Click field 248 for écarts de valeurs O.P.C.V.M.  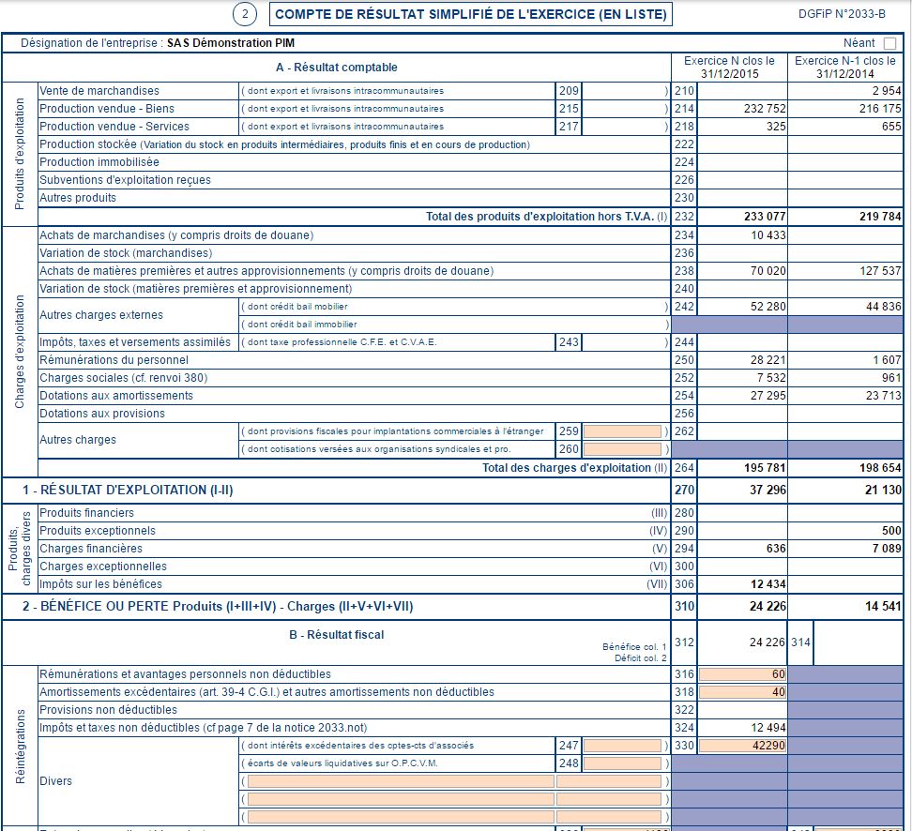pyautogui.click(x=623, y=763)
